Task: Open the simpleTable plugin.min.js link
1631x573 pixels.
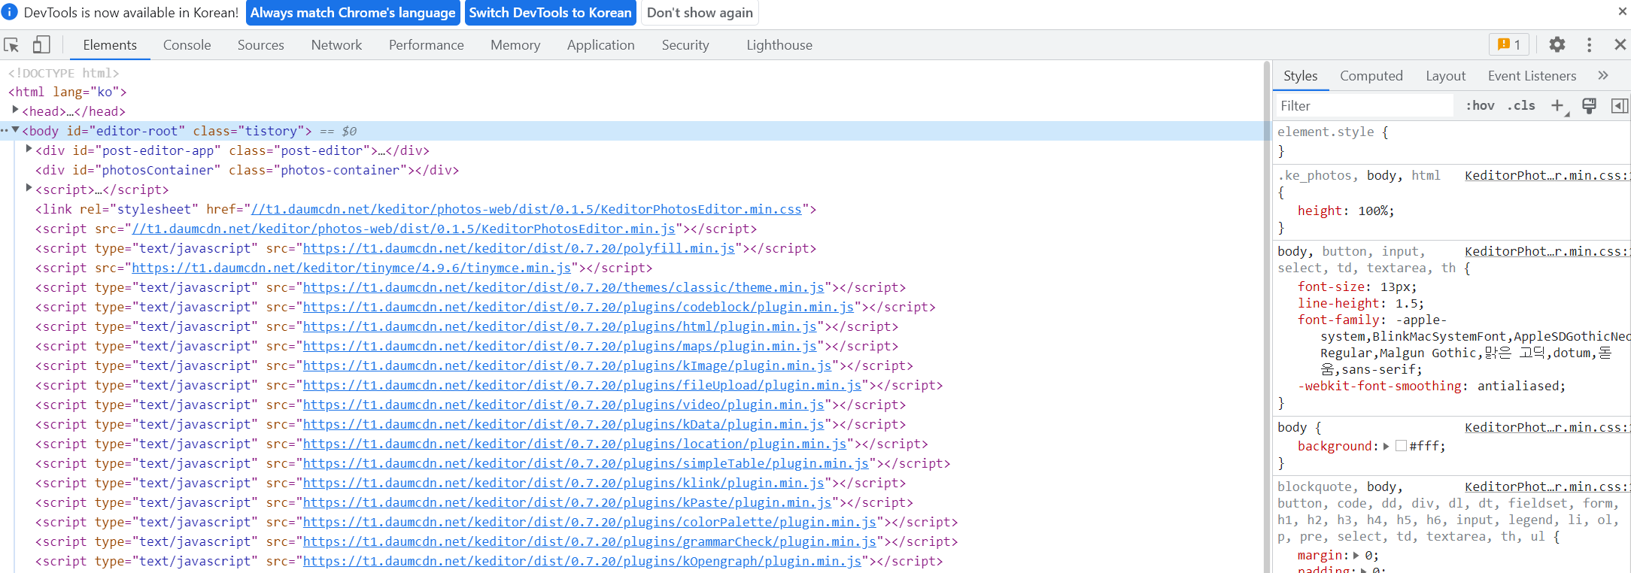Action: pos(586,463)
